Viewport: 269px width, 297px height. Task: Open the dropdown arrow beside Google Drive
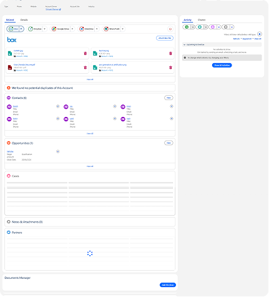click(72, 29)
